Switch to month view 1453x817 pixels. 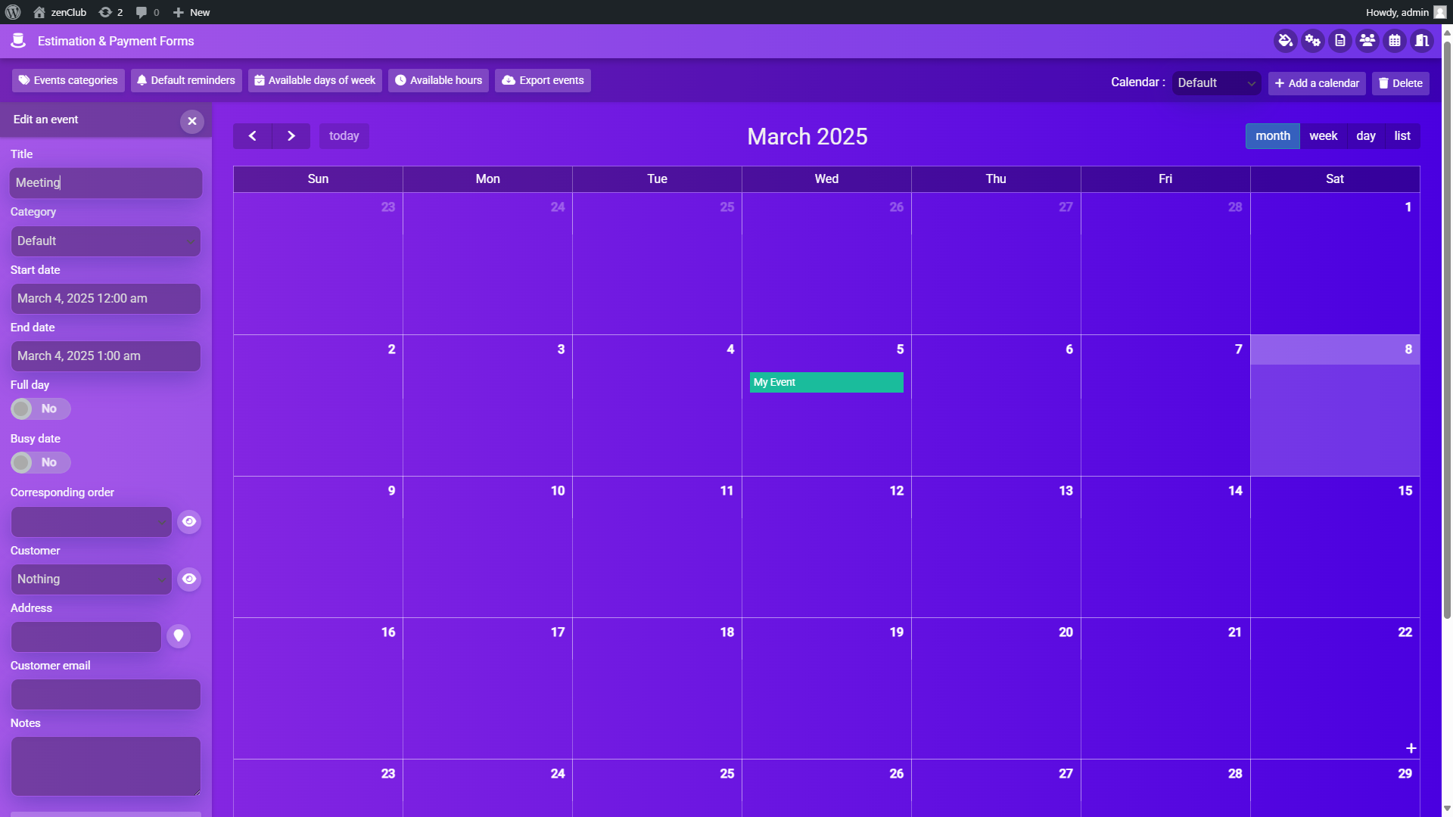coord(1272,136)
